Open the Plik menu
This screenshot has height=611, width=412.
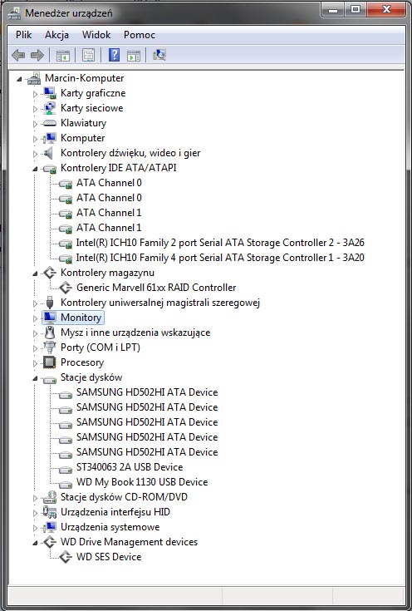24,35
